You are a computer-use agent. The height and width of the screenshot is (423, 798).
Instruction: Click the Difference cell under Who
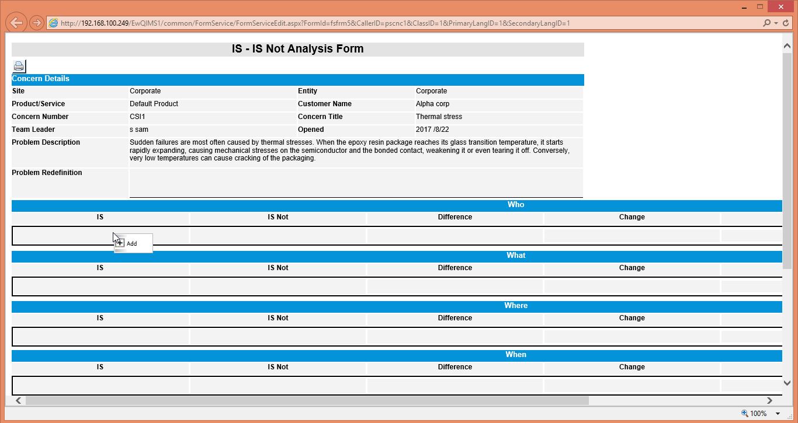coord(455,236)
